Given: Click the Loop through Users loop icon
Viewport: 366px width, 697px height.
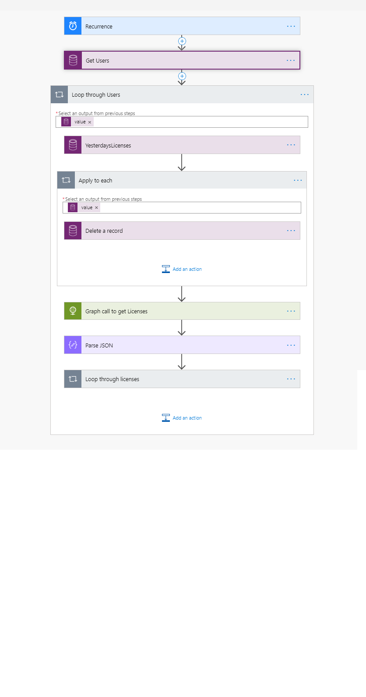Looking at the screenshot, I should 60,95.
